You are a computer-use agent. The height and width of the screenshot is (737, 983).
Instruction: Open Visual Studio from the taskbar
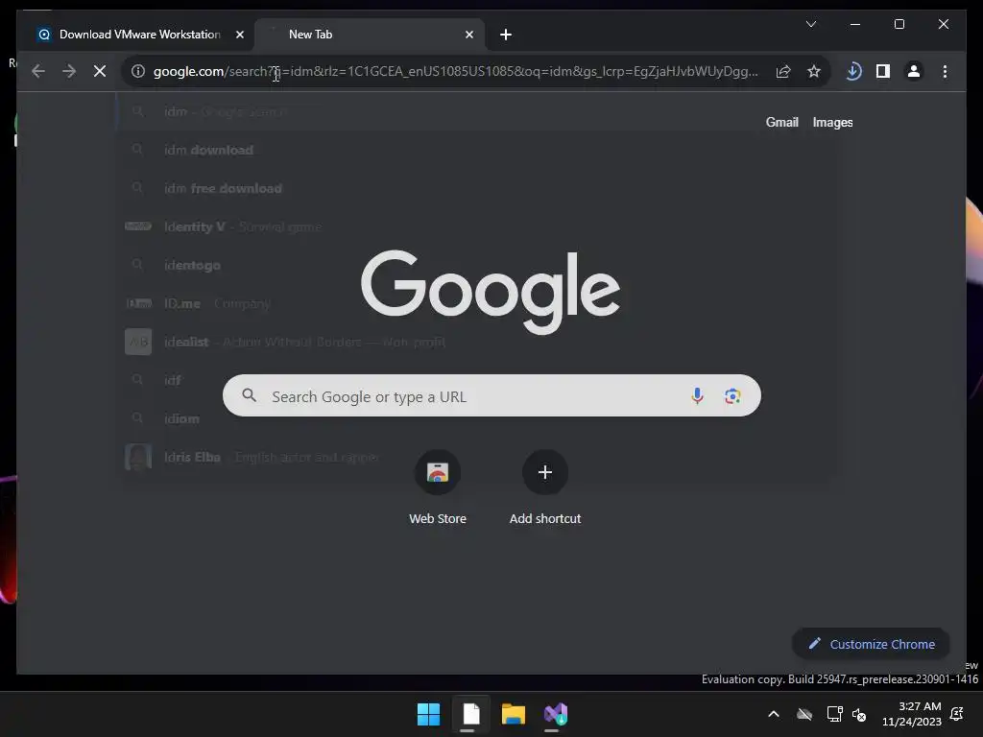click(556, 714)
